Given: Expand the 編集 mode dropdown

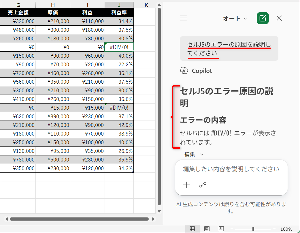Looking at the screenshot, I should coord(194,154).
